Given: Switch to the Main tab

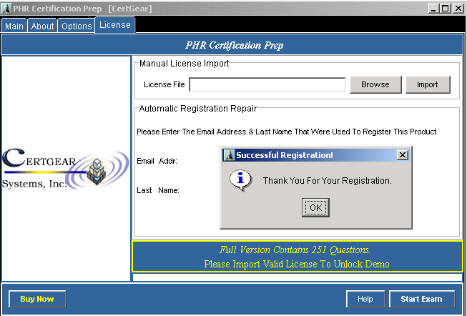Looking at the screenshot, I should click(14, 26).
